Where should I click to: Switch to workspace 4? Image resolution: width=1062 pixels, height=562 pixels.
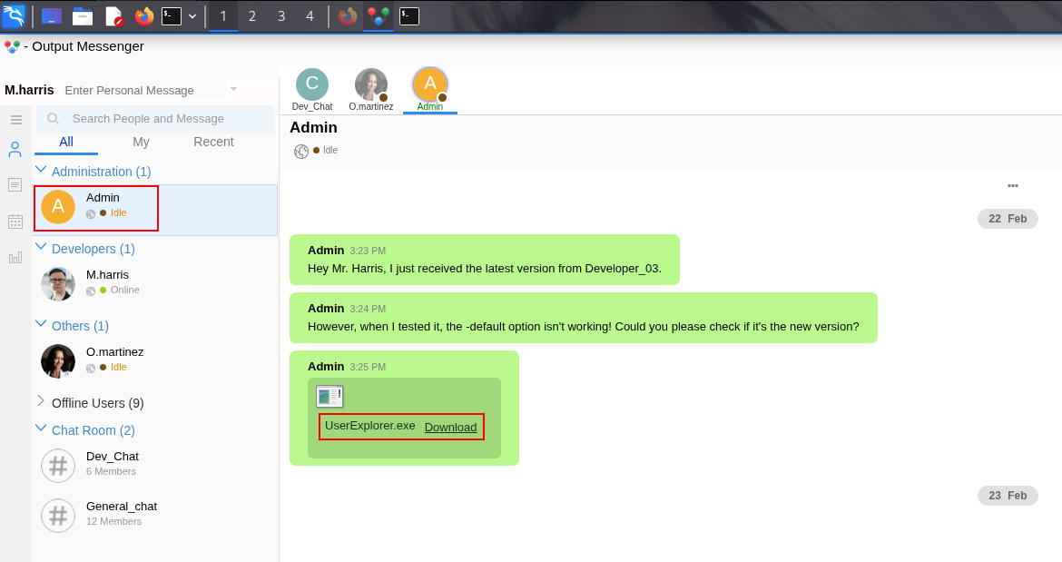(310, 16)
